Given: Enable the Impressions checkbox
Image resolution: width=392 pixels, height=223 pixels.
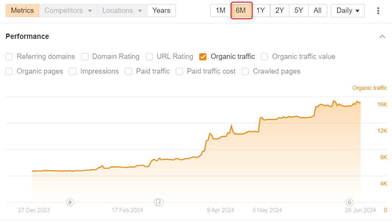Looking at the screenshot, I should pos(73,71).
